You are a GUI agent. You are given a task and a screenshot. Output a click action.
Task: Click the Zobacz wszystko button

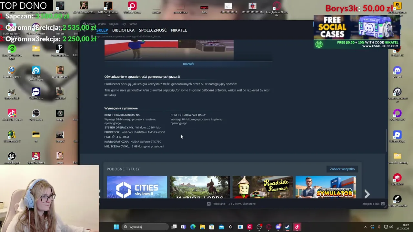pos(342,169)
